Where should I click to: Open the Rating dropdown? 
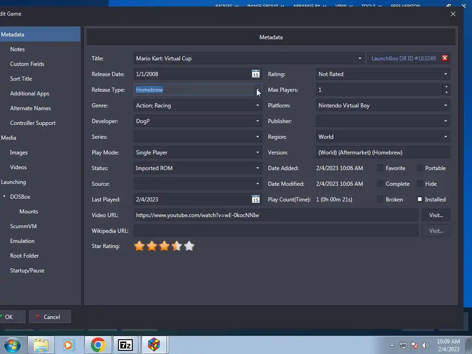[446, 74]
